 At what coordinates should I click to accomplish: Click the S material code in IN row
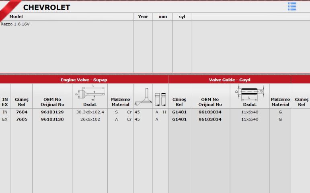click(117, 112)
